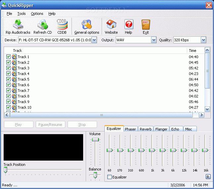Enable the Equalizer checkbox

pos(109,177)
